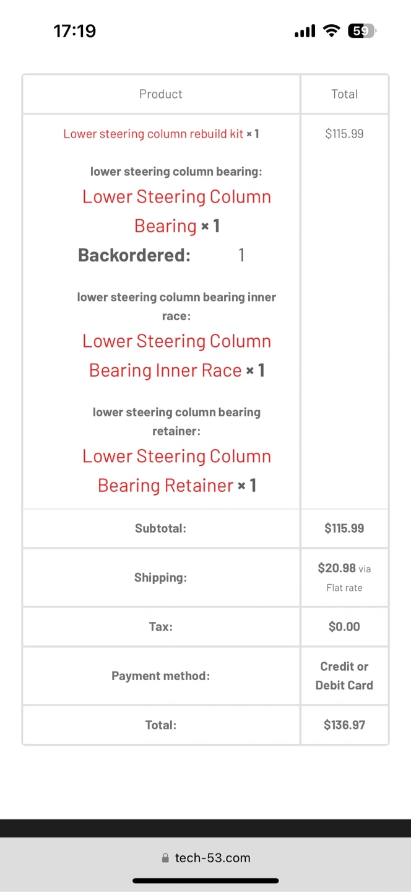This screenshot has width=411, height=892.
Task: Tap the Credit or Debit Card payment method
Action: pos(344,676)
